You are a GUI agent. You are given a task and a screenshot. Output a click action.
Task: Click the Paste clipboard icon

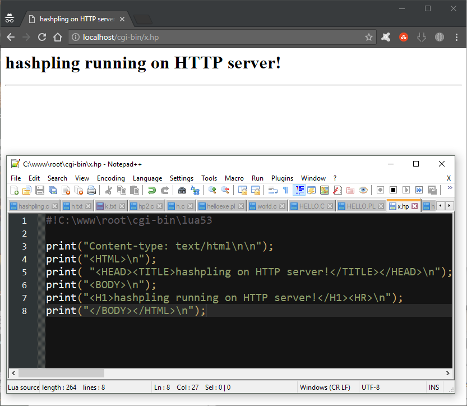135,190
